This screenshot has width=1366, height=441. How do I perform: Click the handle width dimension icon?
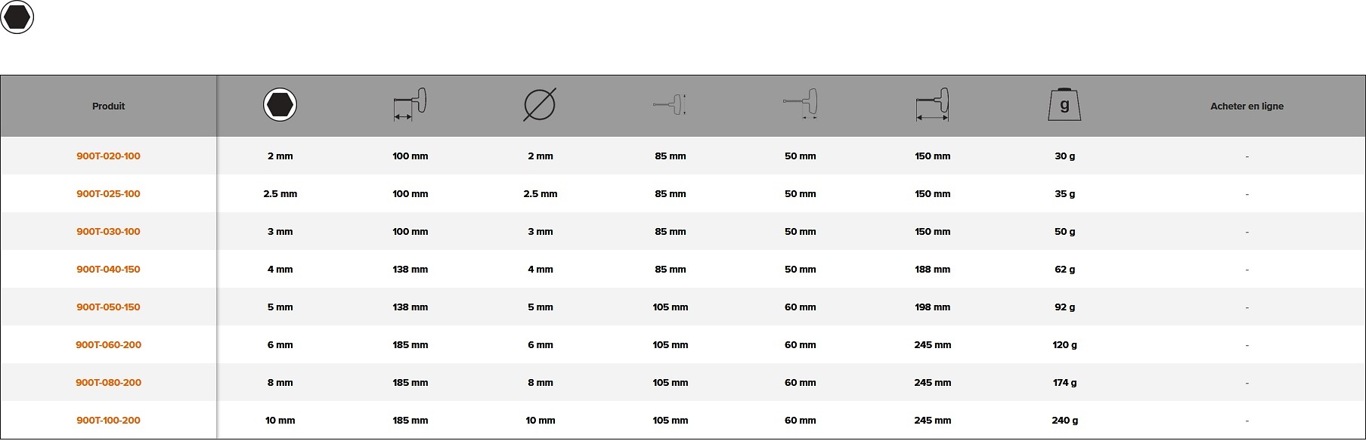pos(801,104)
